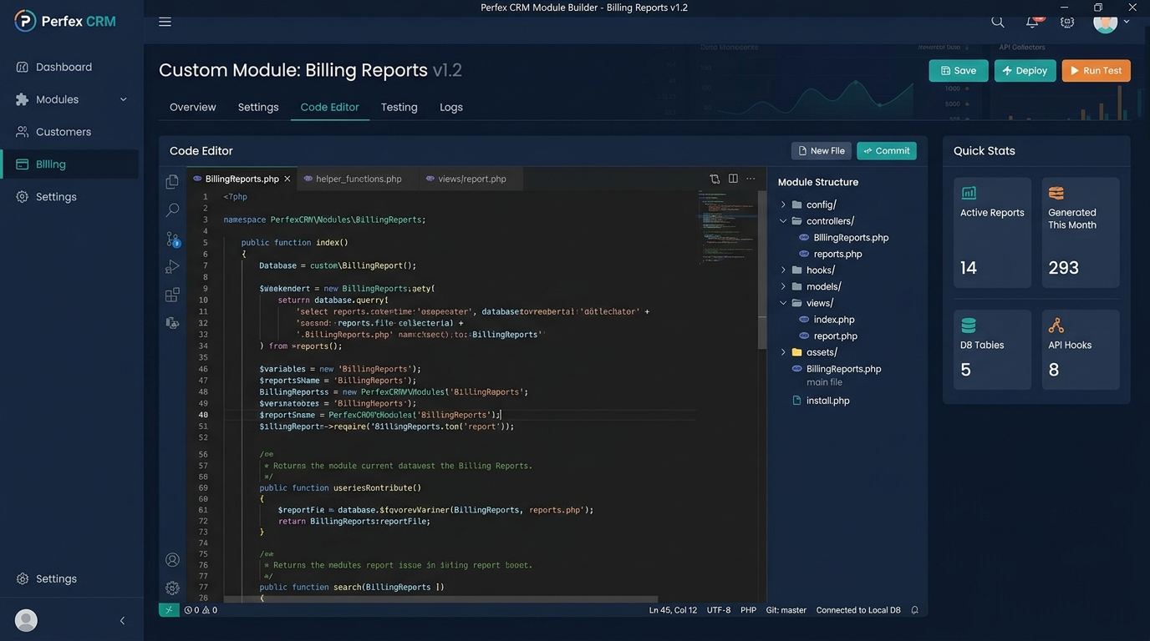Open notifications bell in top bar
The width and height of the screenshot is (1150, 641).
coord(1034,22)
